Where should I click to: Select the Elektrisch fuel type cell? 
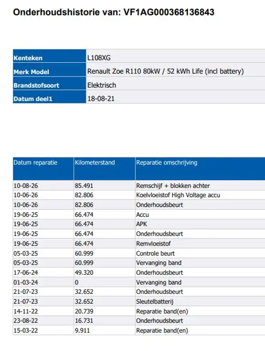175,85
